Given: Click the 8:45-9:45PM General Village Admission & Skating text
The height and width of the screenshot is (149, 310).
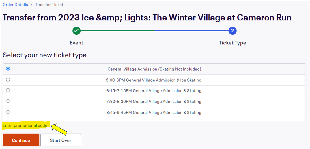Looking at the screenshot, I should pos(154,113).
